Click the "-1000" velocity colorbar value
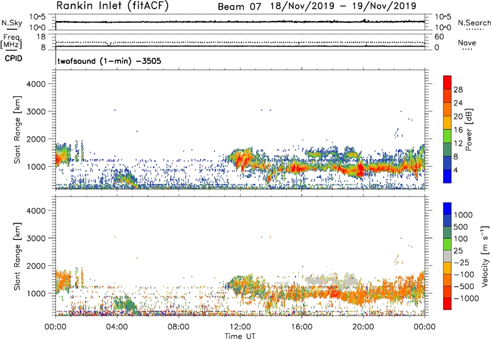The height and width of the screenshot is (340, 491). click(x=466, y=298)
